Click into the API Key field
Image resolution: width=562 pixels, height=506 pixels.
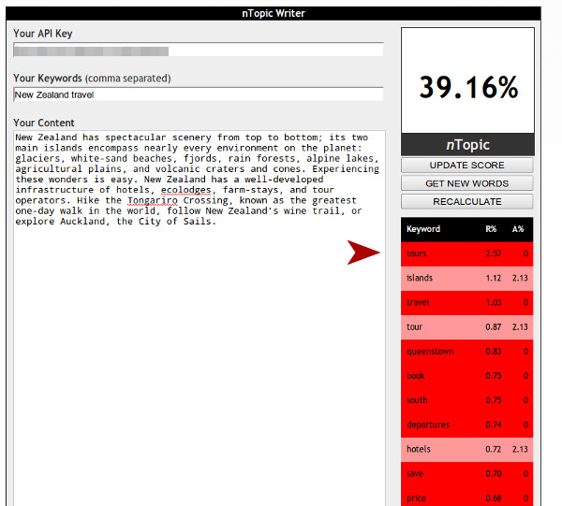click(198, 50)
